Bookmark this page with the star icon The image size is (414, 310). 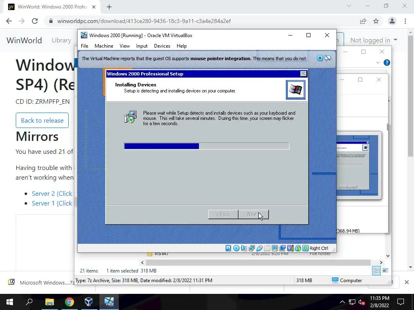(x=376, y=21)
